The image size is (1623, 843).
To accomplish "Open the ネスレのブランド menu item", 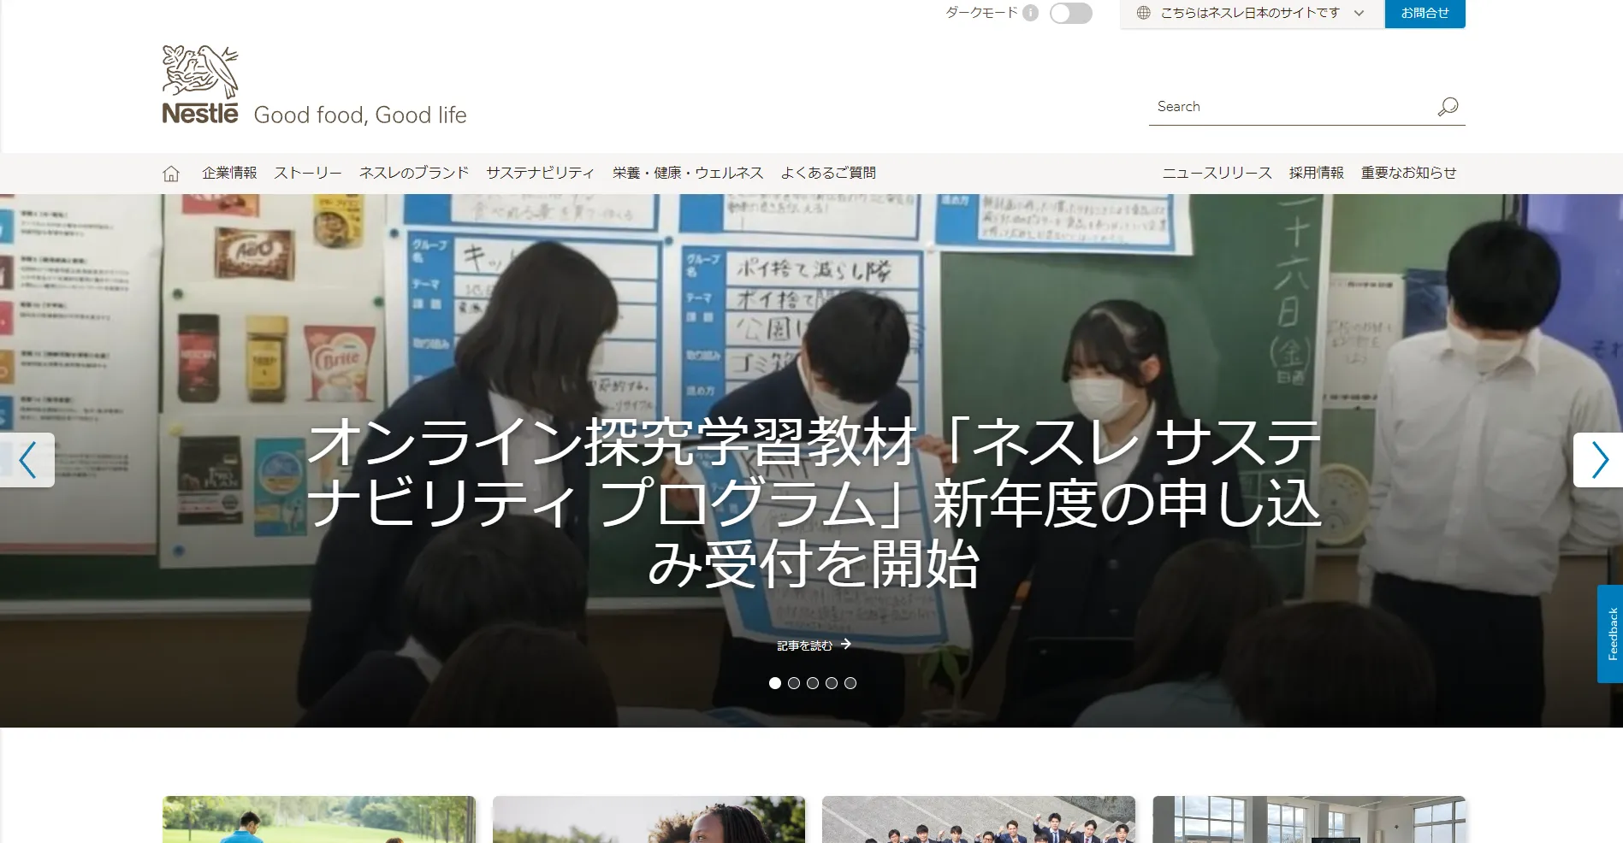I will click(x=414, y=173).
